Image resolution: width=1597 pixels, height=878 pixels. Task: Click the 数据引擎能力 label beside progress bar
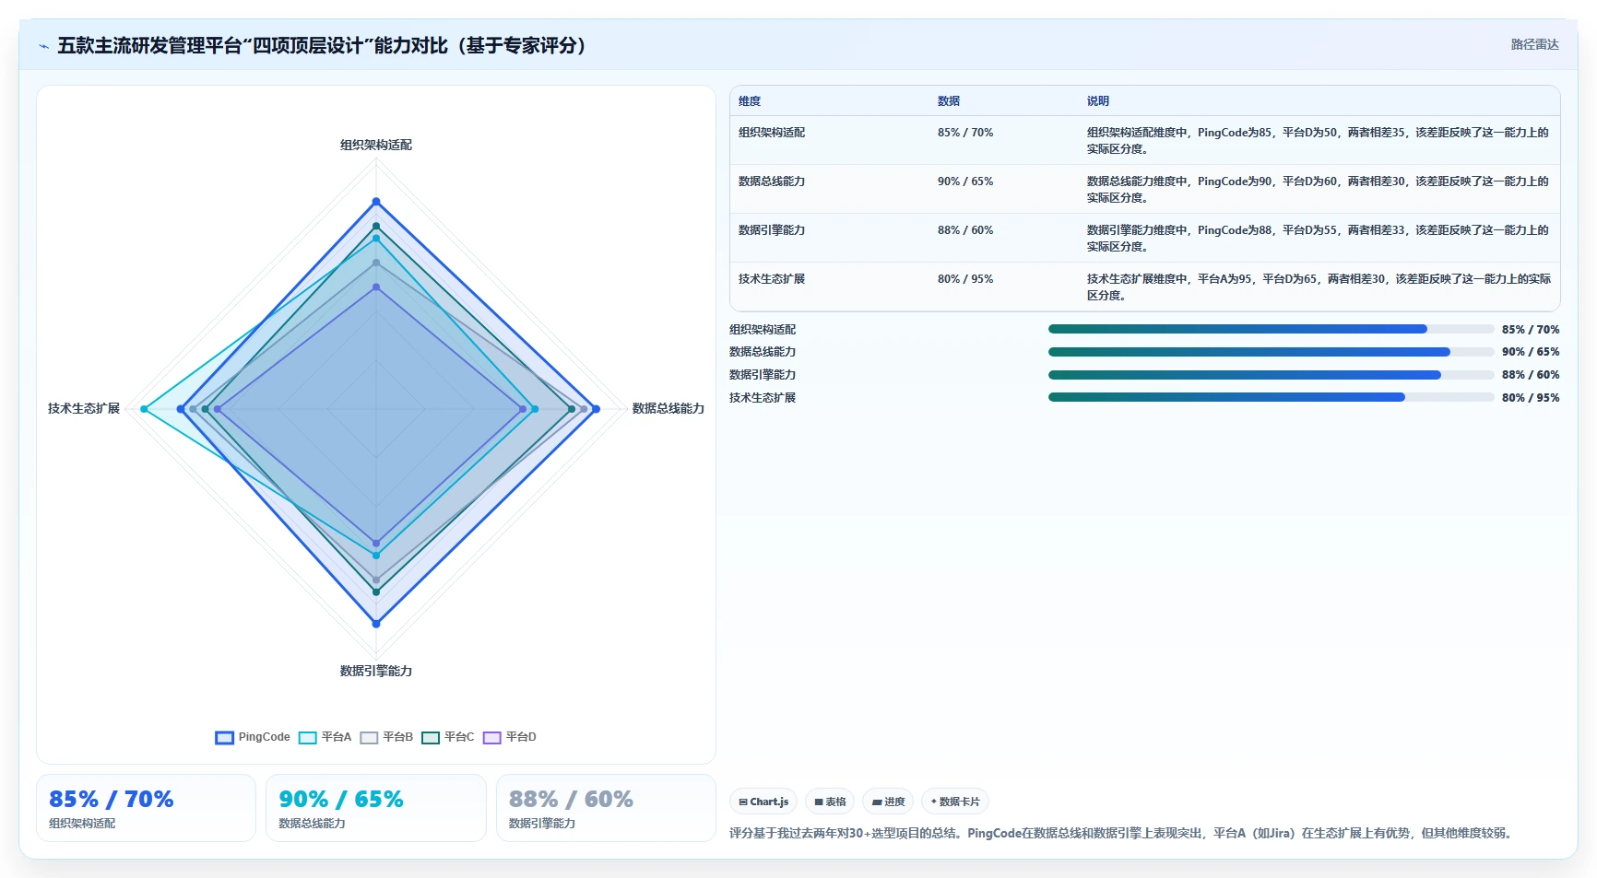(x=763, y=375)
